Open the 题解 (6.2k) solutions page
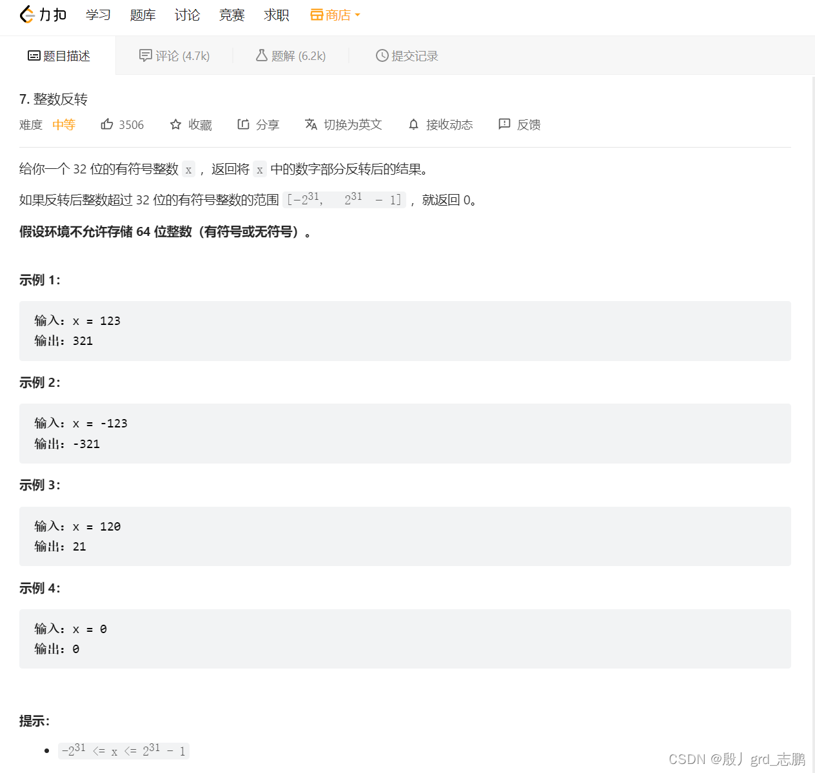815x773 pixels. (290, 55)
